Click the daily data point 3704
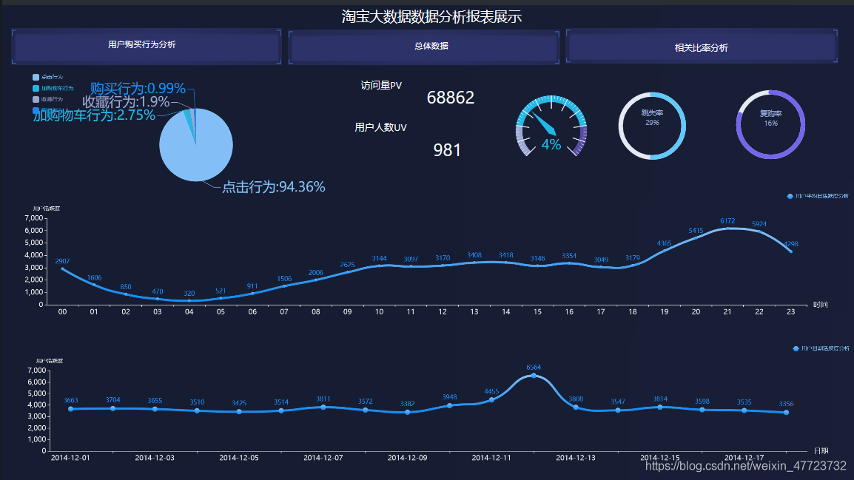The width and height of the screenshot is (854, 480). tap(112, 408)
